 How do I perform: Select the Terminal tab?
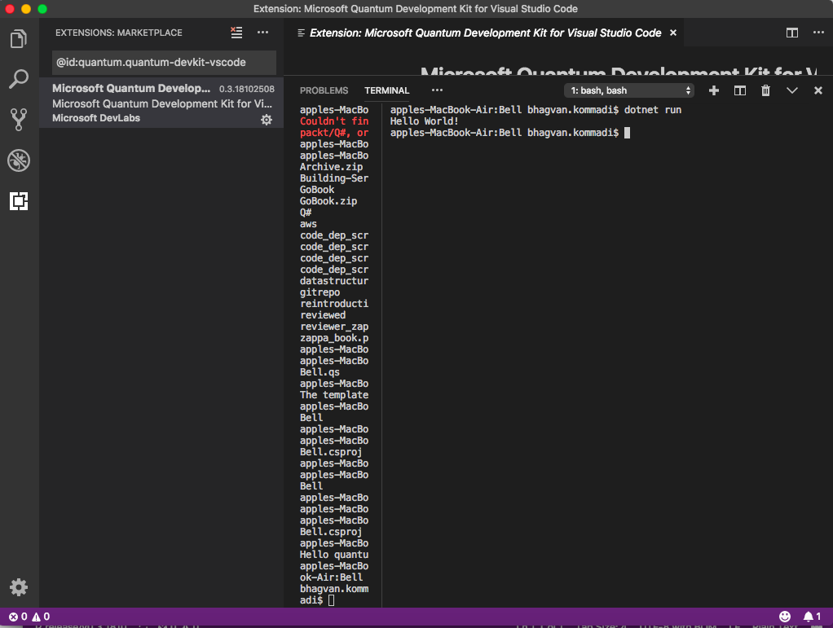click(386, 90)
